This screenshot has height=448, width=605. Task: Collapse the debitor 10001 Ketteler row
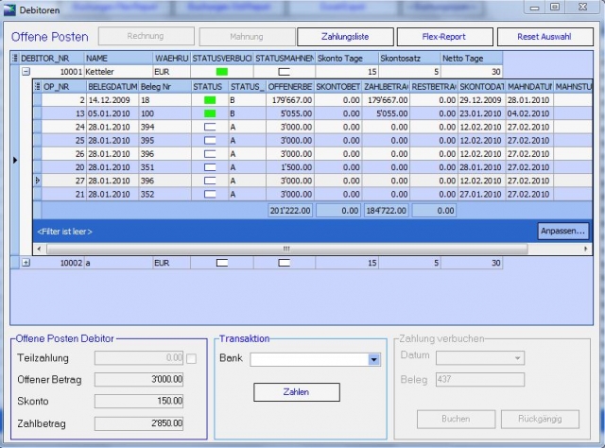26,71
